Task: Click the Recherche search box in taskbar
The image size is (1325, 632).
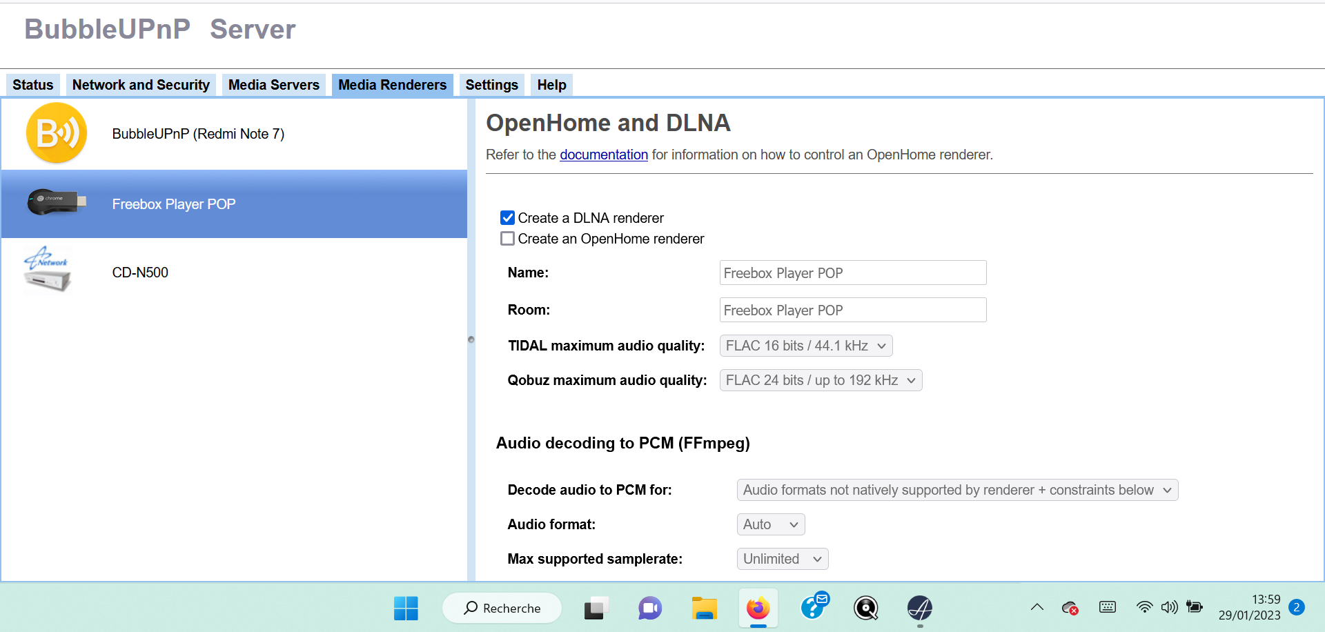Action: point(502,608)
